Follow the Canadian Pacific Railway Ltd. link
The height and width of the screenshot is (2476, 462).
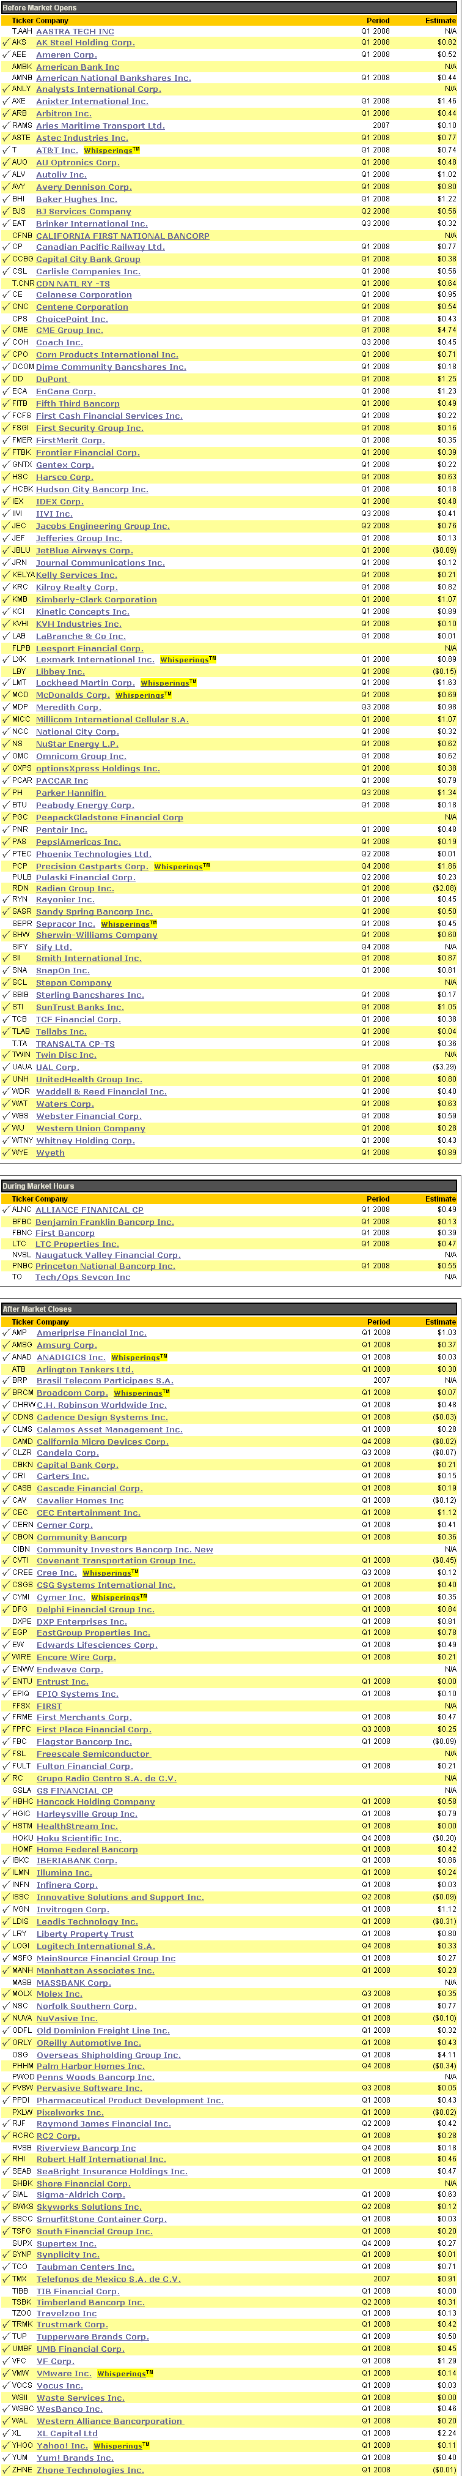click(101, 247)
